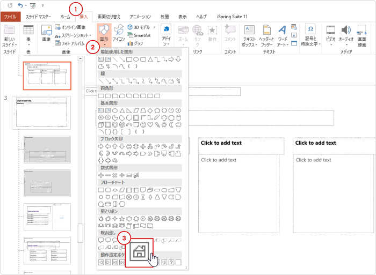The height and width of the screenshot is (275, 376).
Task: Select slide thumbnail number 3
Action: coord(41,113)
